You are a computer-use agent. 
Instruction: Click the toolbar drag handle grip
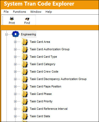tap(3, 20)
